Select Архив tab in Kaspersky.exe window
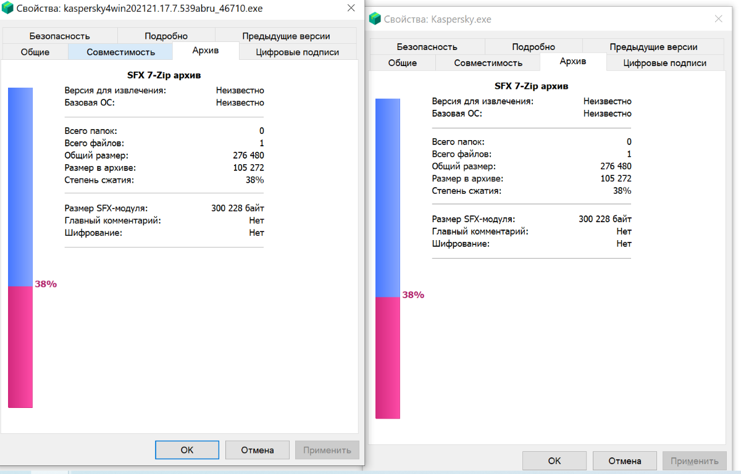 (x=573, y=61)
